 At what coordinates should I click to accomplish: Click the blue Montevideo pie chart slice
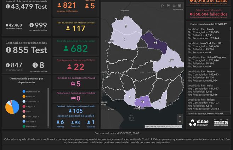pos(15,108)
